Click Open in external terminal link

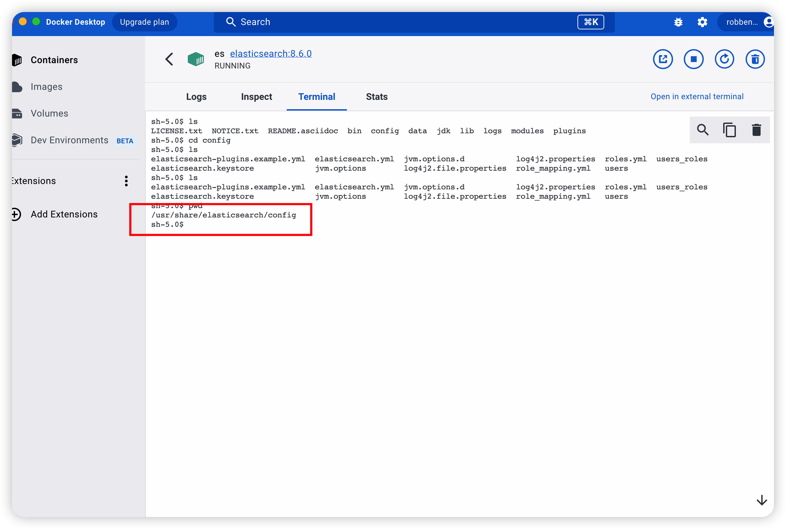tap(696, 97)
